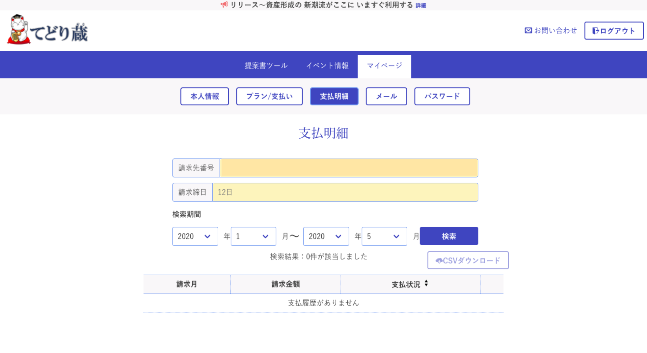Click the 検索 search button

pos(448,236)
